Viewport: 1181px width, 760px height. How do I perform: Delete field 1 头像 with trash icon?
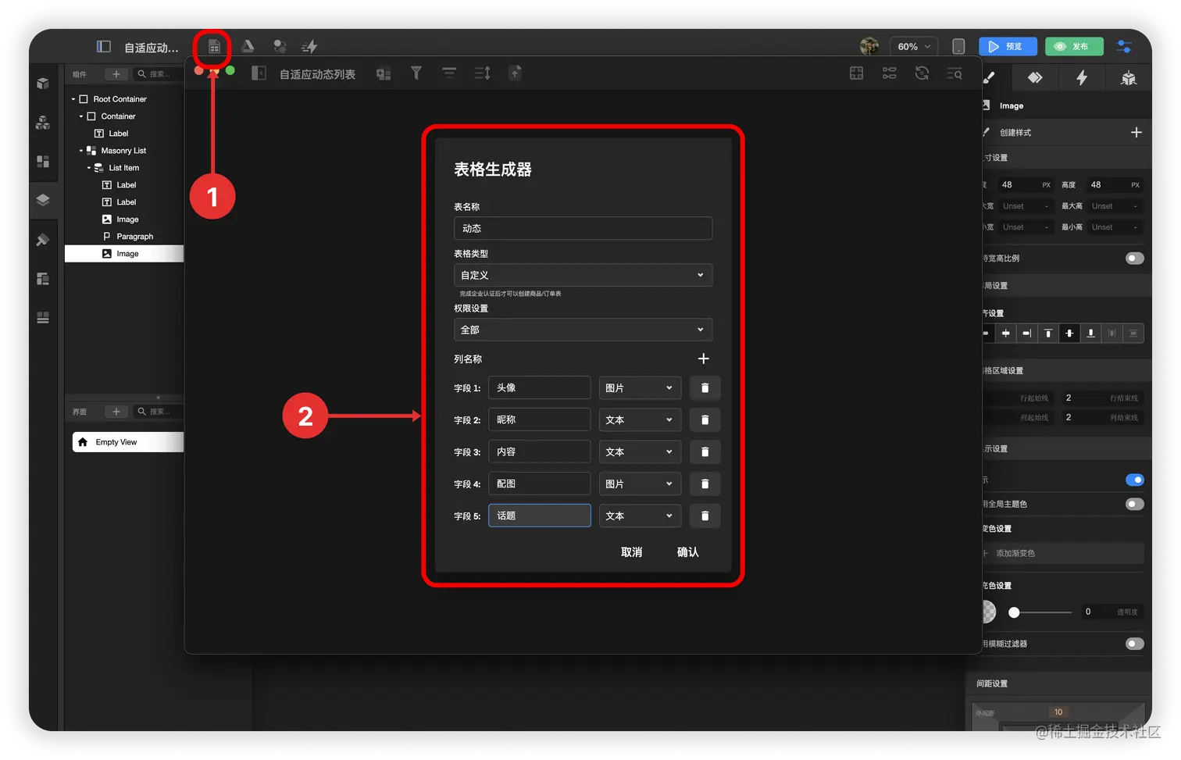point(705,388)
